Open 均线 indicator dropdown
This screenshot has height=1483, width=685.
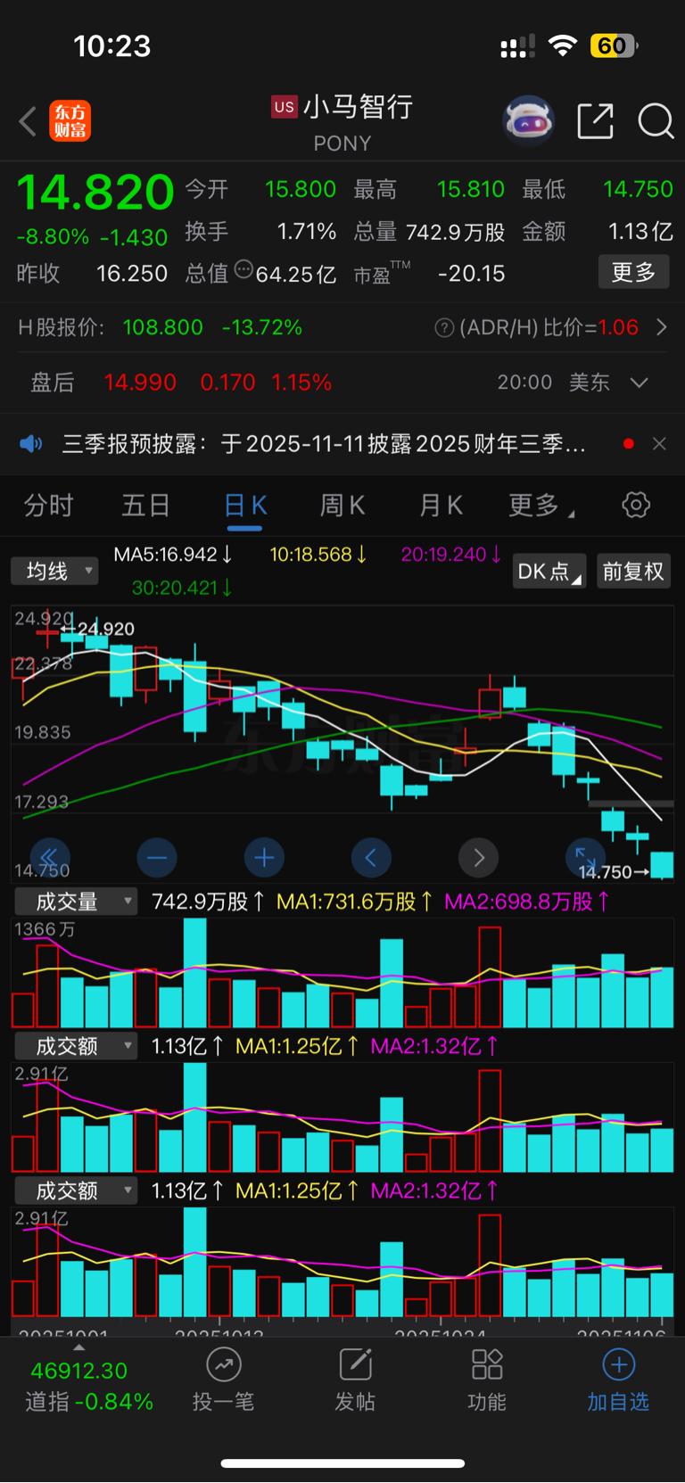point(54,571)
